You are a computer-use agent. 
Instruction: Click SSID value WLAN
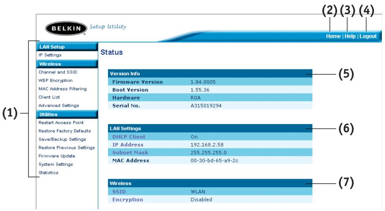(x=198, y=192)
